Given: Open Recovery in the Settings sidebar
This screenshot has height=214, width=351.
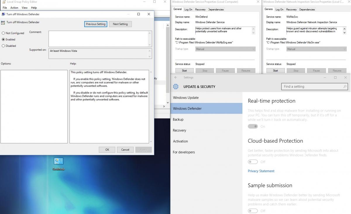Looking at the screenshot, I should (x=207, y=130).
